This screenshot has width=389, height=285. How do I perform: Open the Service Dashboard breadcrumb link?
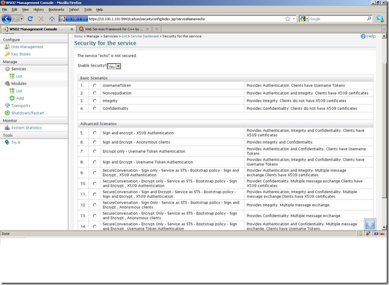pyautogui.click(x=145, y=36)
